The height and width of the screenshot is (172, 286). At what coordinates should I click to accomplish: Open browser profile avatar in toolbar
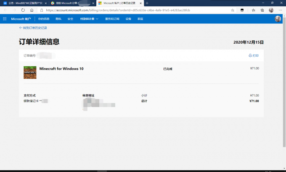[x=271, y=10]
